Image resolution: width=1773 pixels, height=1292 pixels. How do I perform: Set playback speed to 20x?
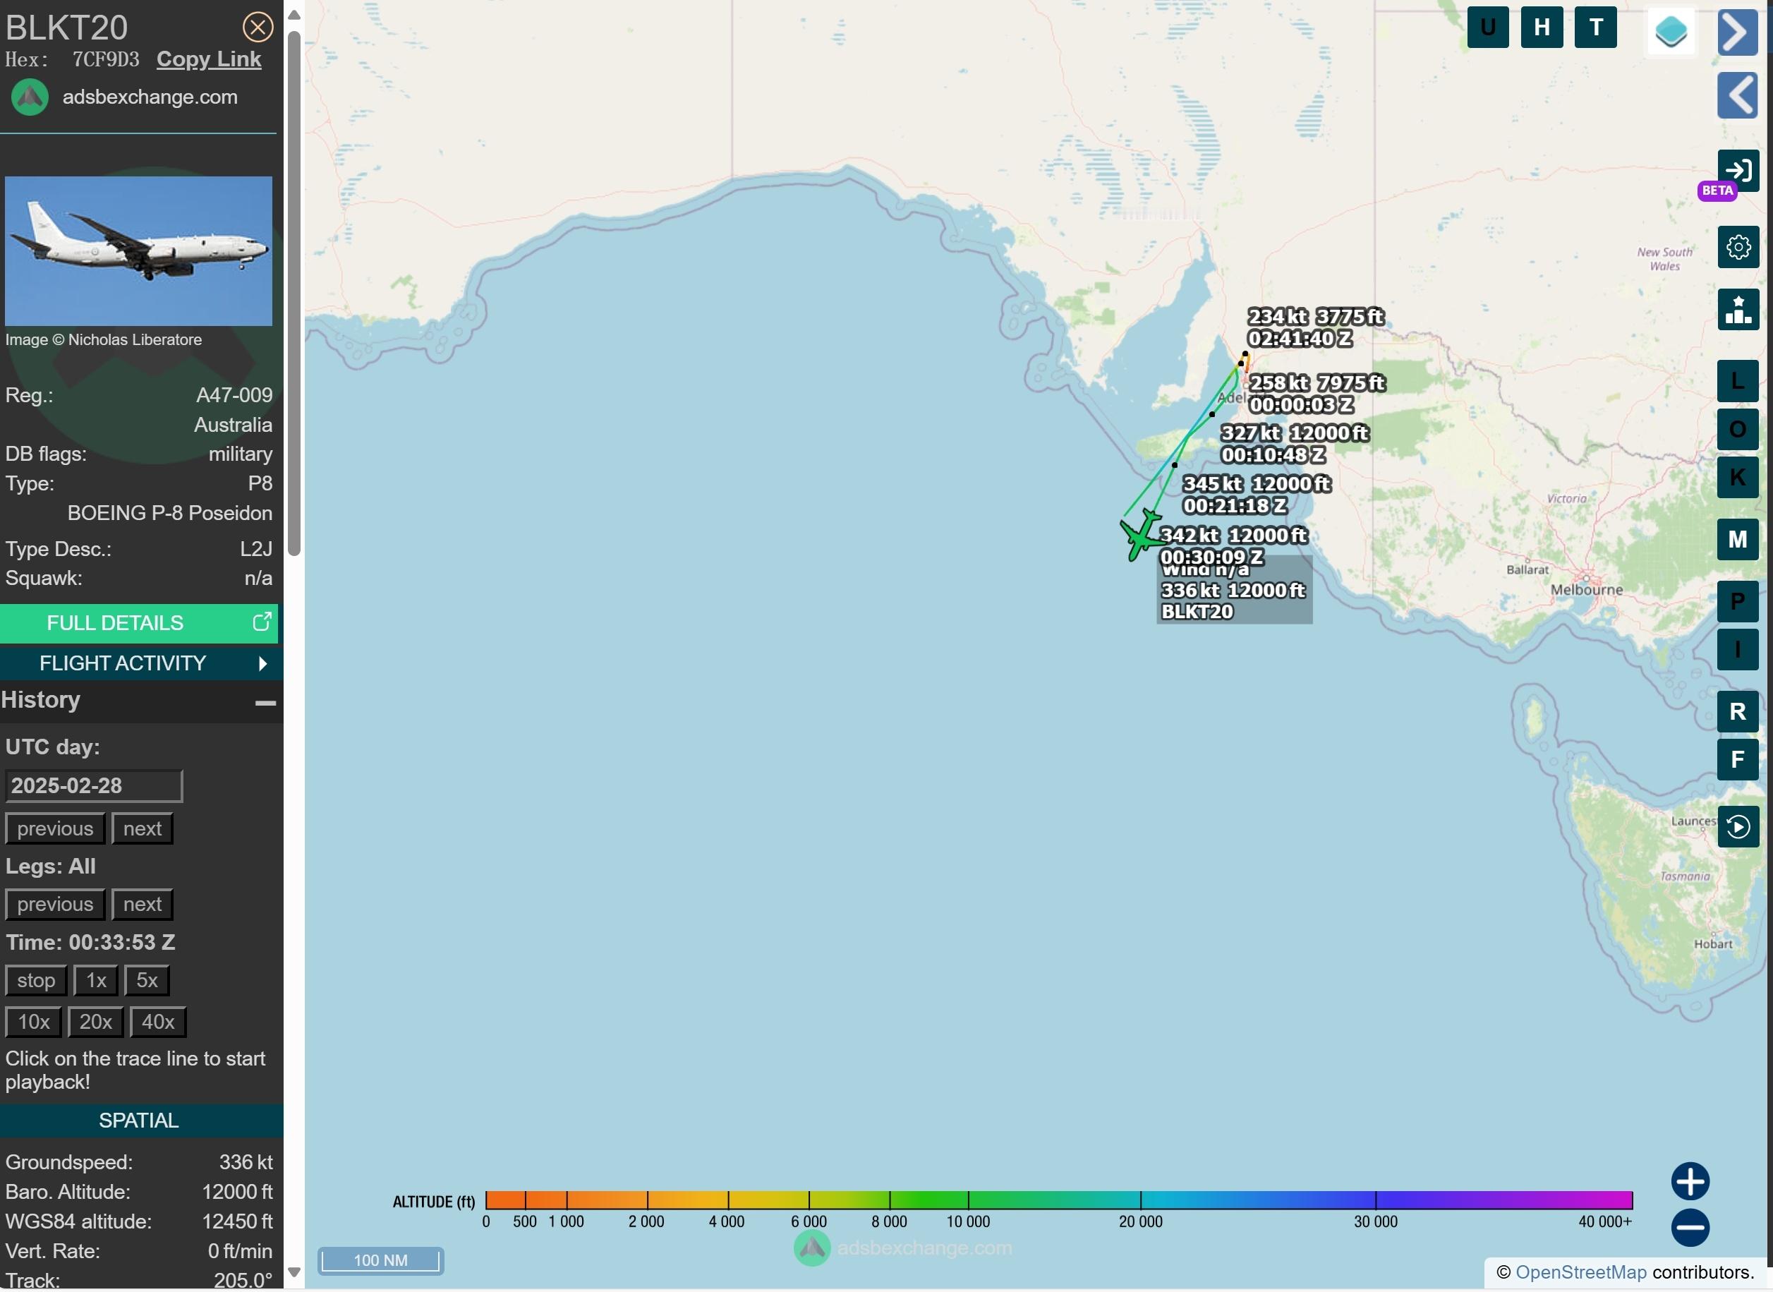95,1022
